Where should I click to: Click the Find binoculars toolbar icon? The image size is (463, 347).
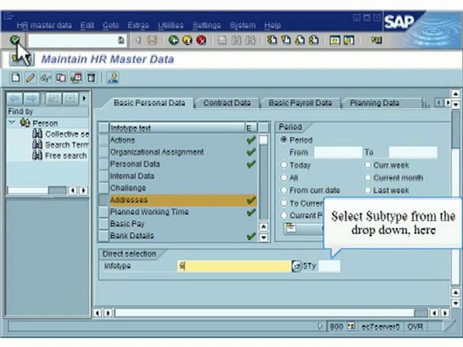point(236,40)
